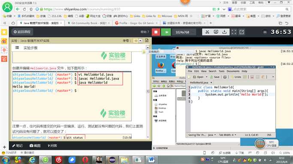Click the red stop experiment button

click(x=156, y=32)
